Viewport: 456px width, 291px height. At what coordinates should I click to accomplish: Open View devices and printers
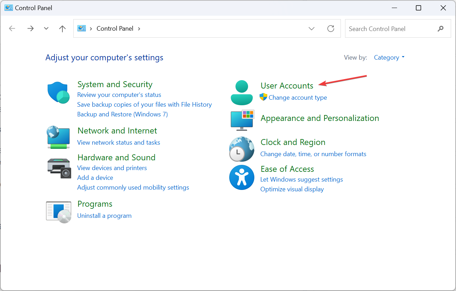coord(112,168)
